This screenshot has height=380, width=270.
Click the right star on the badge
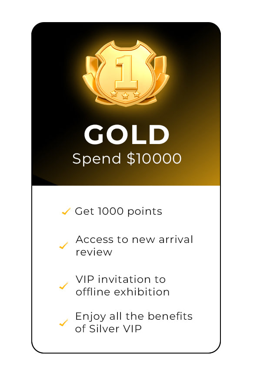pos(137,93)
